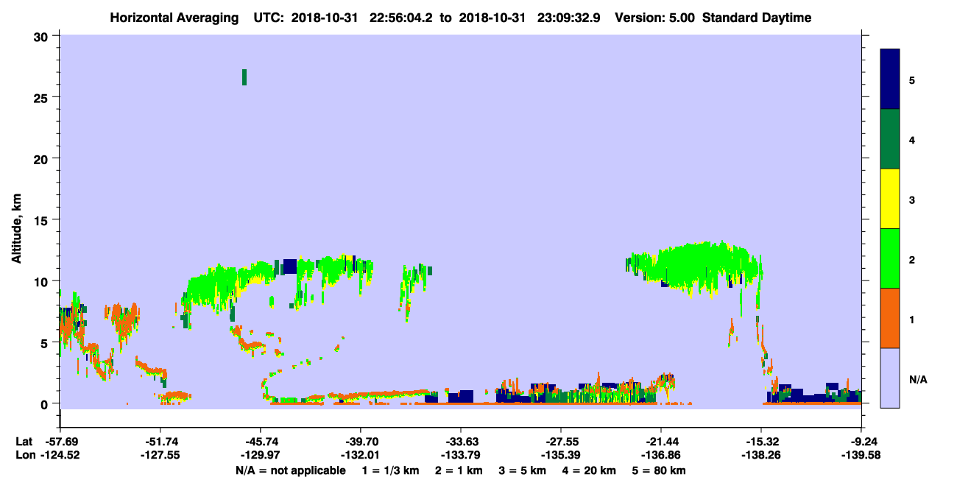Click latitude value -21.44

coord(661,442)
